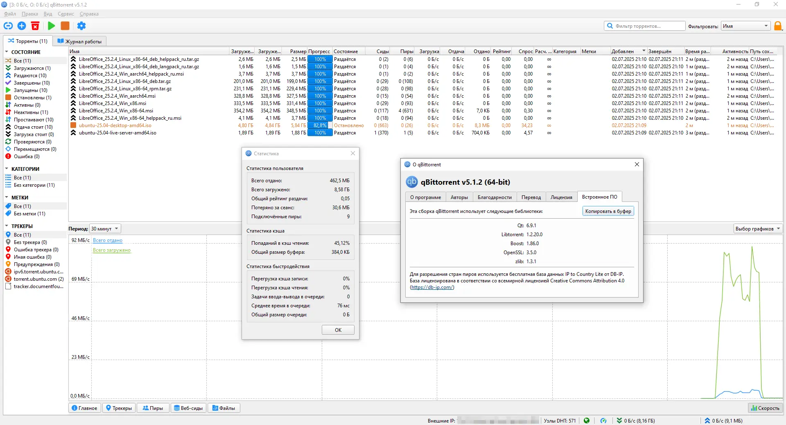The image size is (786, 425).
Task: Sort by the Добавлен column header
Action: (628, 51)
